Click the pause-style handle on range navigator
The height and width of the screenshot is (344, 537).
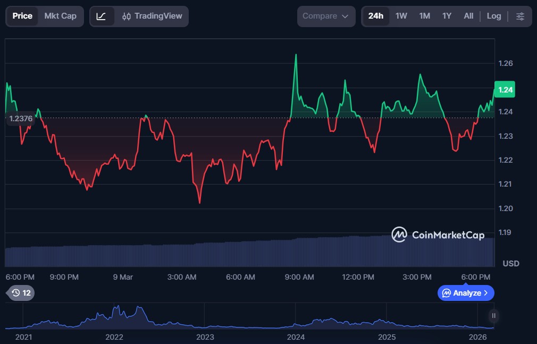[x=493, y=316]
